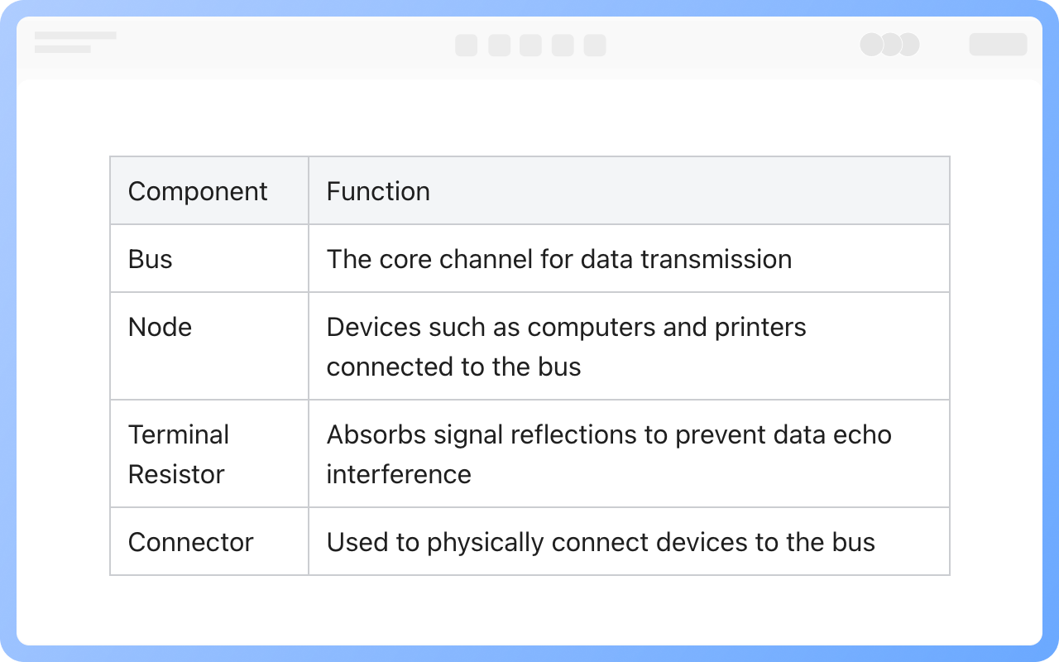Click the leftmost avatar circle in header
This screenshot has width=1059, height=662.
[871, 45]
